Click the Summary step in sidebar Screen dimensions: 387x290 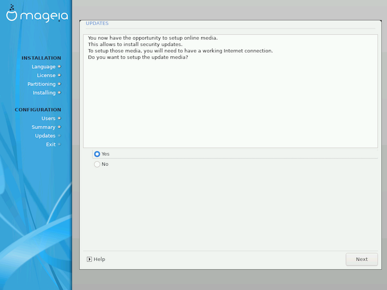44,127
